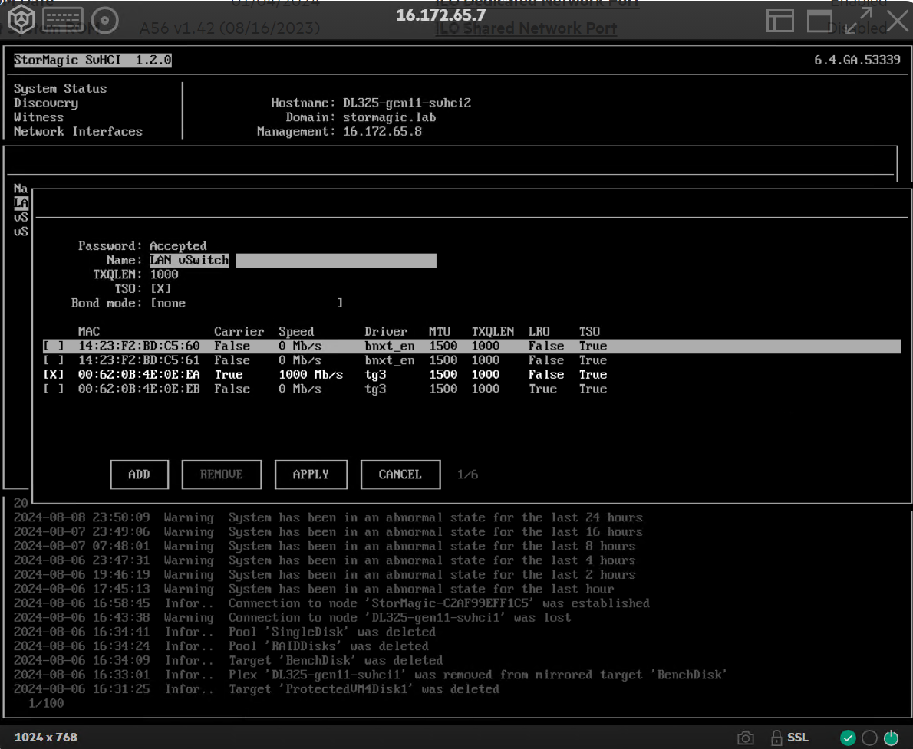Click the management address 16.172.65.8

[x=382, y=132]
